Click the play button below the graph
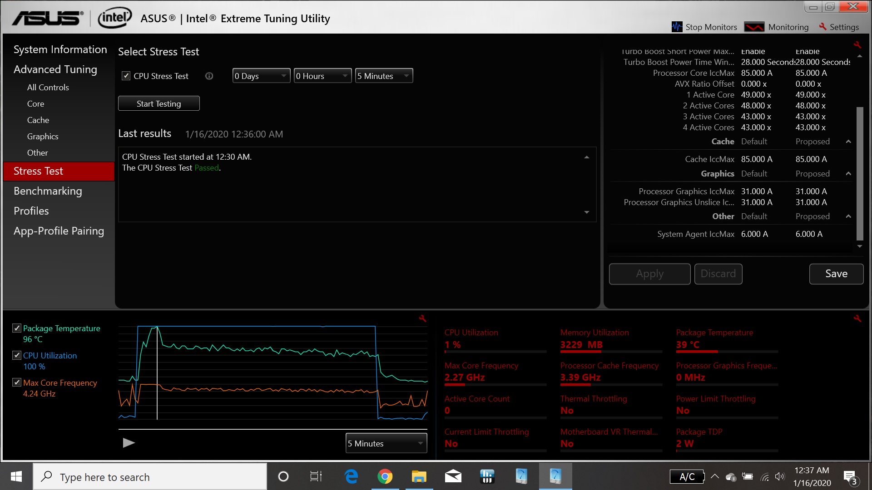872x490 pixels. [x=129, y=443]
